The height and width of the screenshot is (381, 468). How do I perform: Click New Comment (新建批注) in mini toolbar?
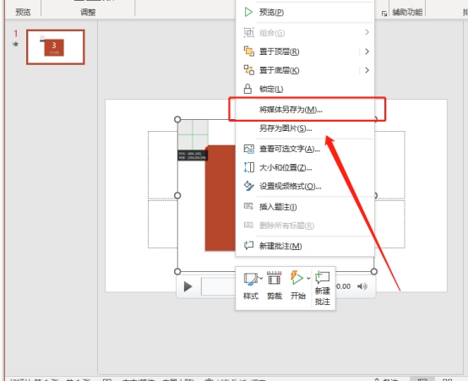tap(323, 288)
